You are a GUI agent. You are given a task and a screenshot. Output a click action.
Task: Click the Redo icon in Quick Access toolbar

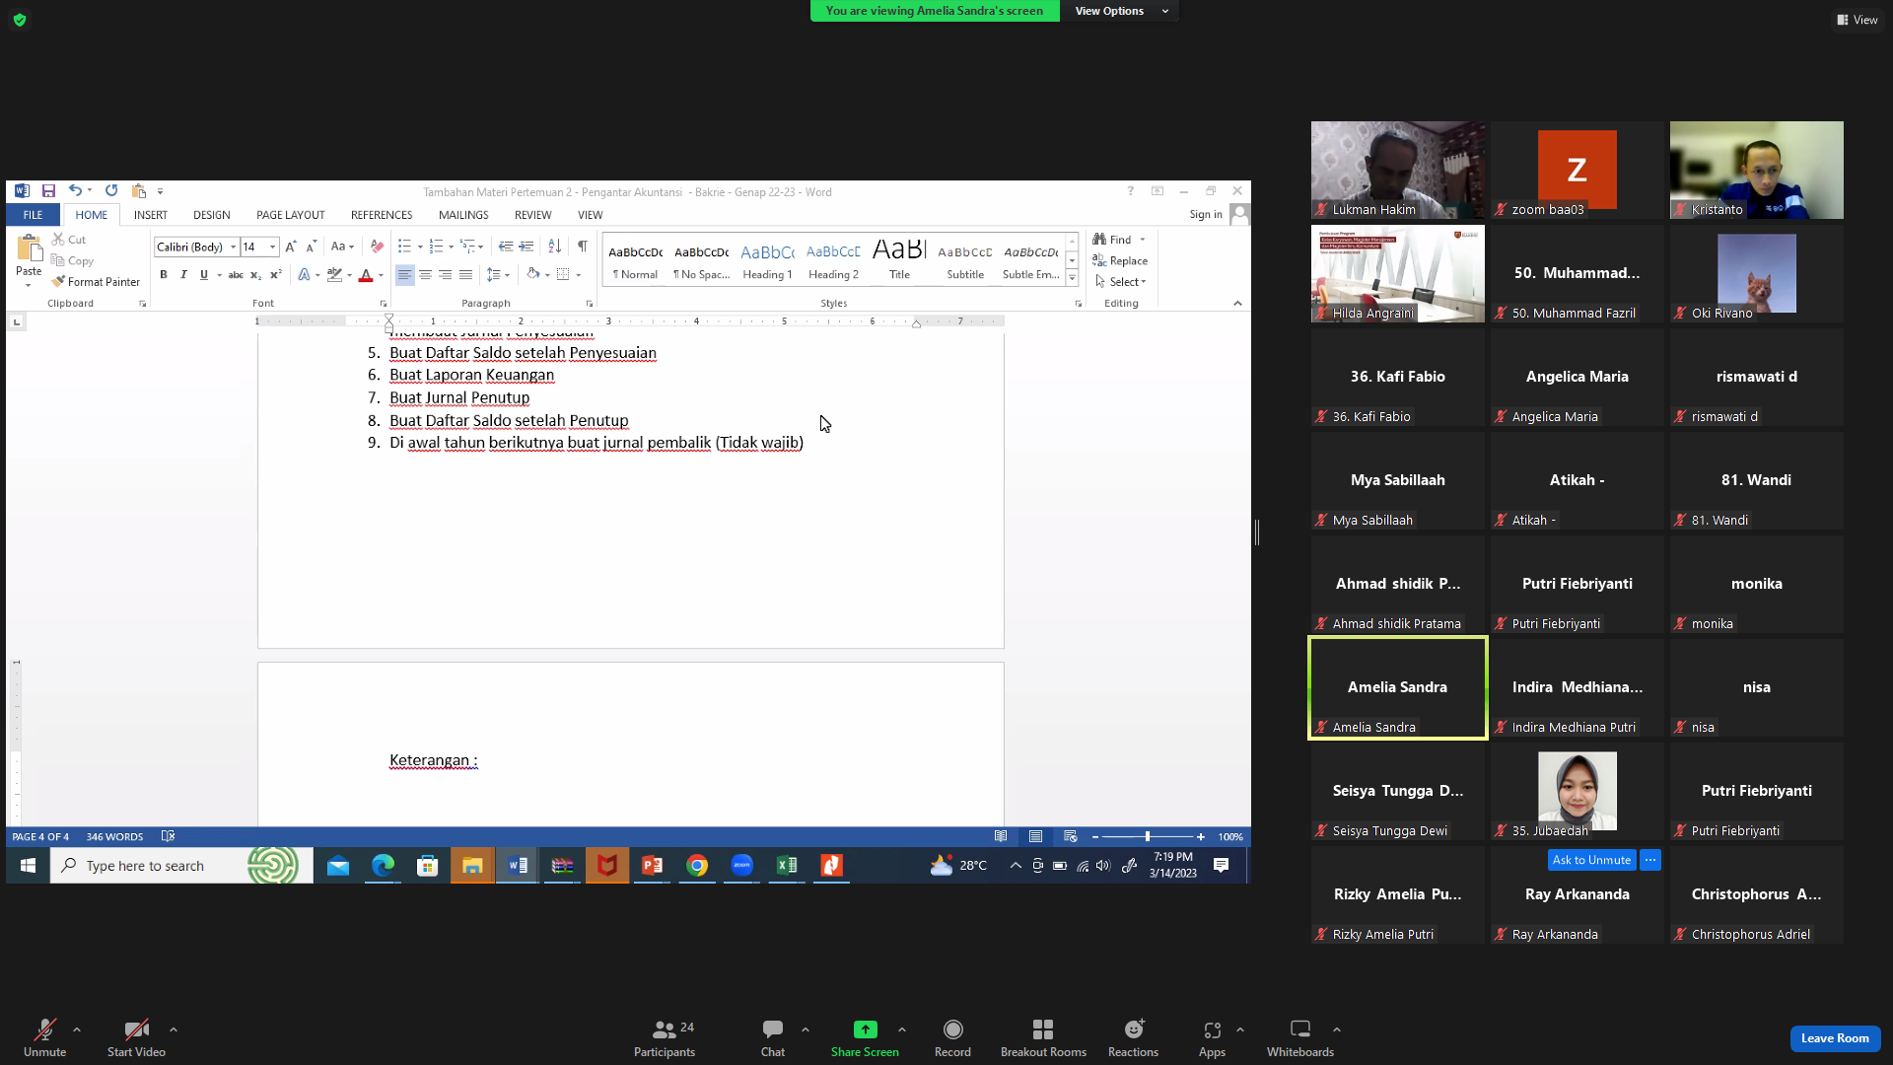coord(111,191)
